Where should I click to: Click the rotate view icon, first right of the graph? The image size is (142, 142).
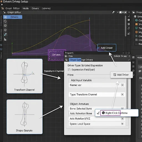coord(129,16)
